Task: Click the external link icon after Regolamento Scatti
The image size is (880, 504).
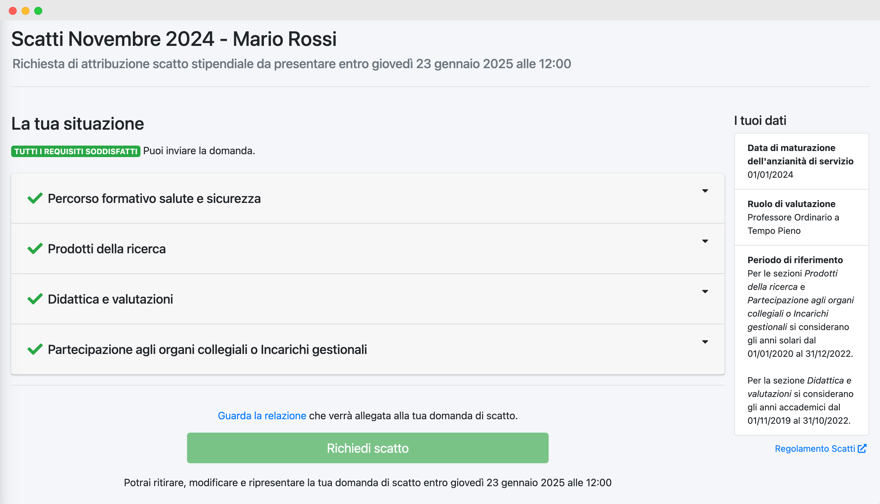Action: coord(862,449)
